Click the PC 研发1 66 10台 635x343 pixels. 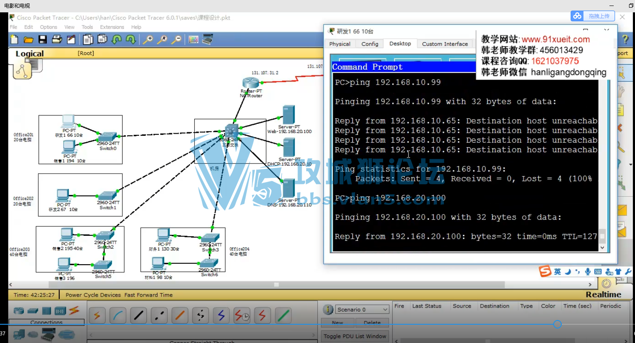tap(68, 122)
